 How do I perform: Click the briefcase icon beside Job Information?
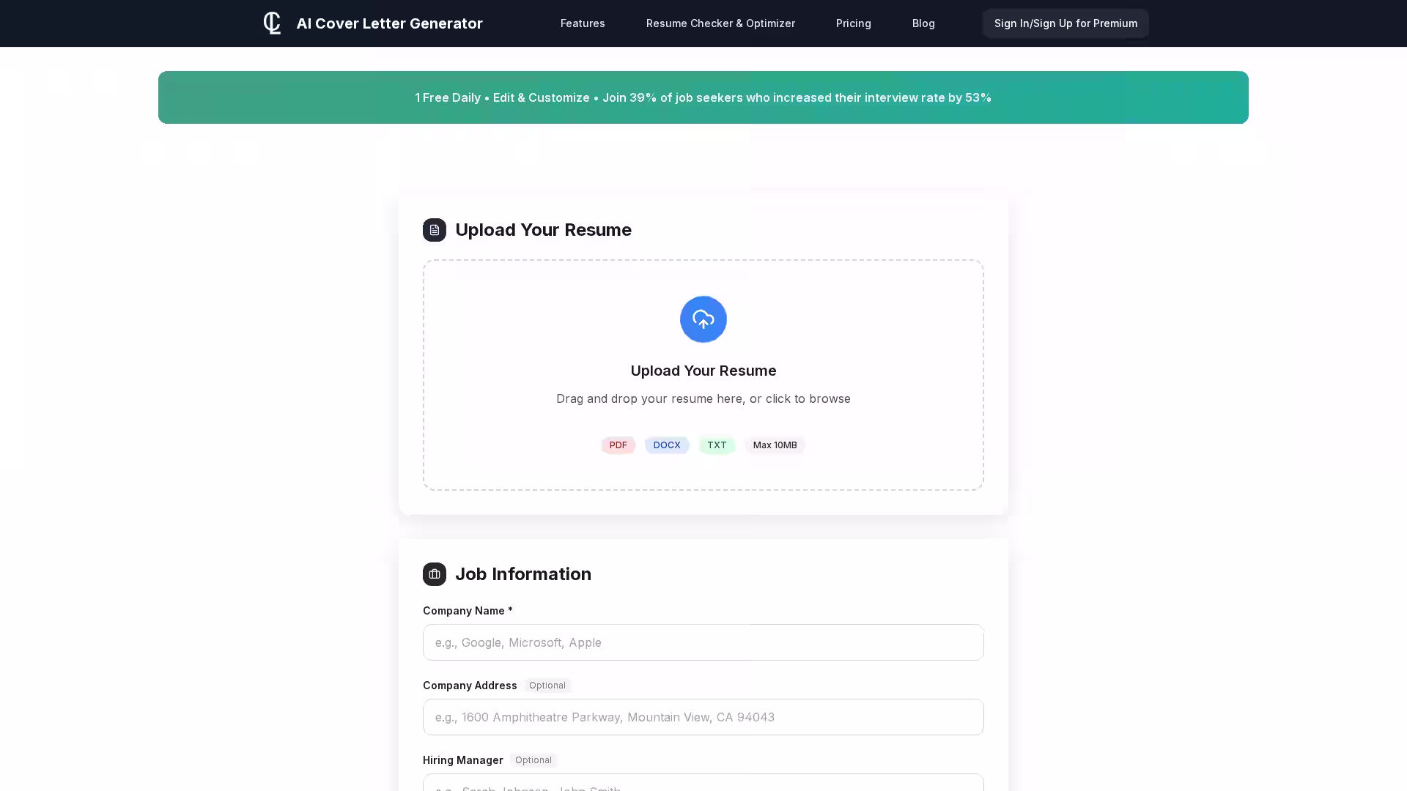pos(435,574)
